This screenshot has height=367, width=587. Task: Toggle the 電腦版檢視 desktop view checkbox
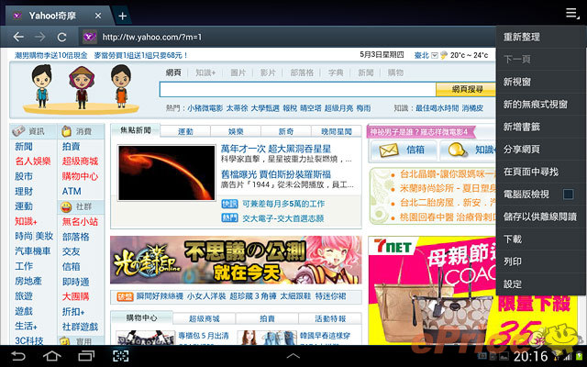(568, 195)
